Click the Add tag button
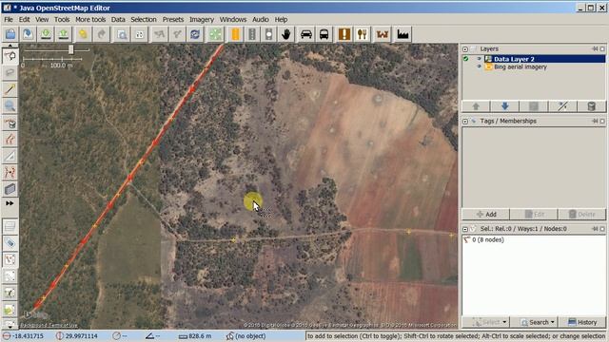The height and width of the screenshot is (342, 609). click(x=486, y=214)
